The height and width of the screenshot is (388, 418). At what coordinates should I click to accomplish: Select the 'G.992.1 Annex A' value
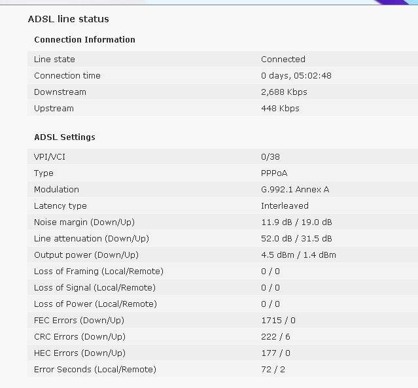295,190
